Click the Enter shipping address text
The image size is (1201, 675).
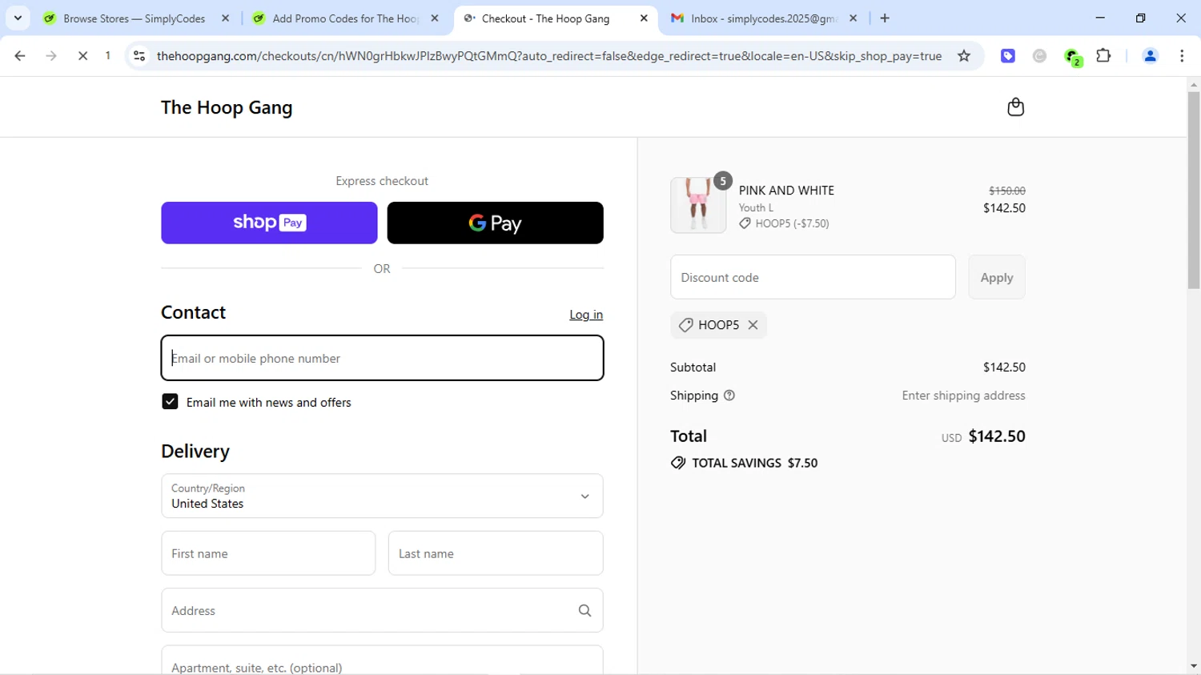[x=963, y=396]
